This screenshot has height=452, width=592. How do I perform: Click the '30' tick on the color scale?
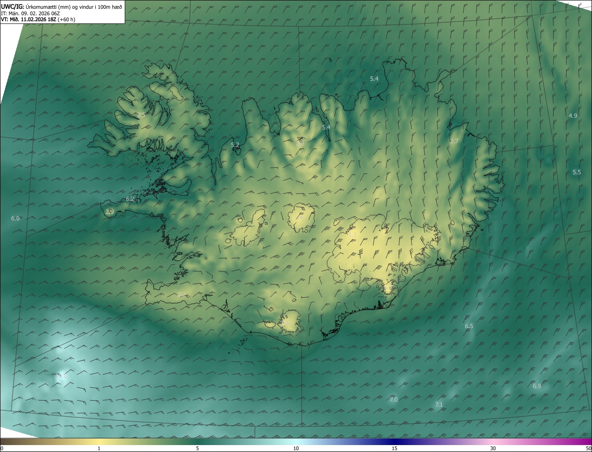click(x=493, y=448)
